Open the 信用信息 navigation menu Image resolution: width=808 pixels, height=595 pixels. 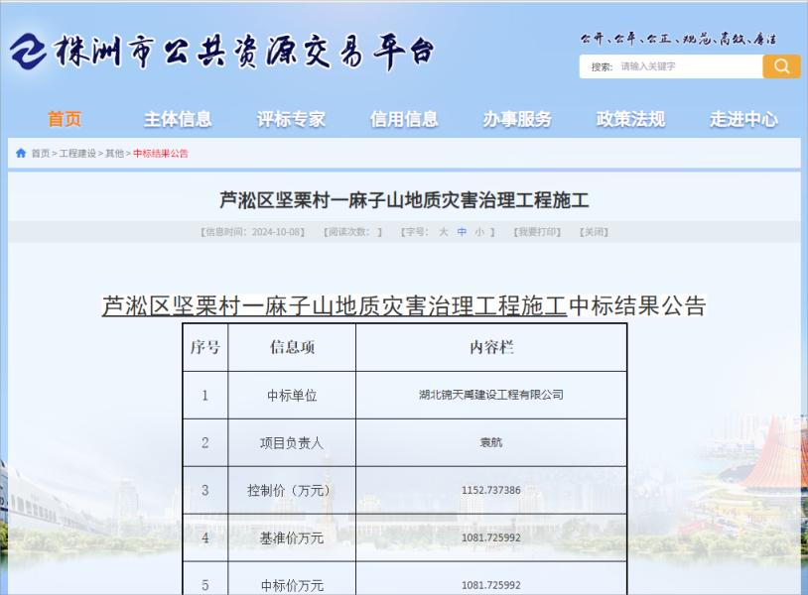402,118
